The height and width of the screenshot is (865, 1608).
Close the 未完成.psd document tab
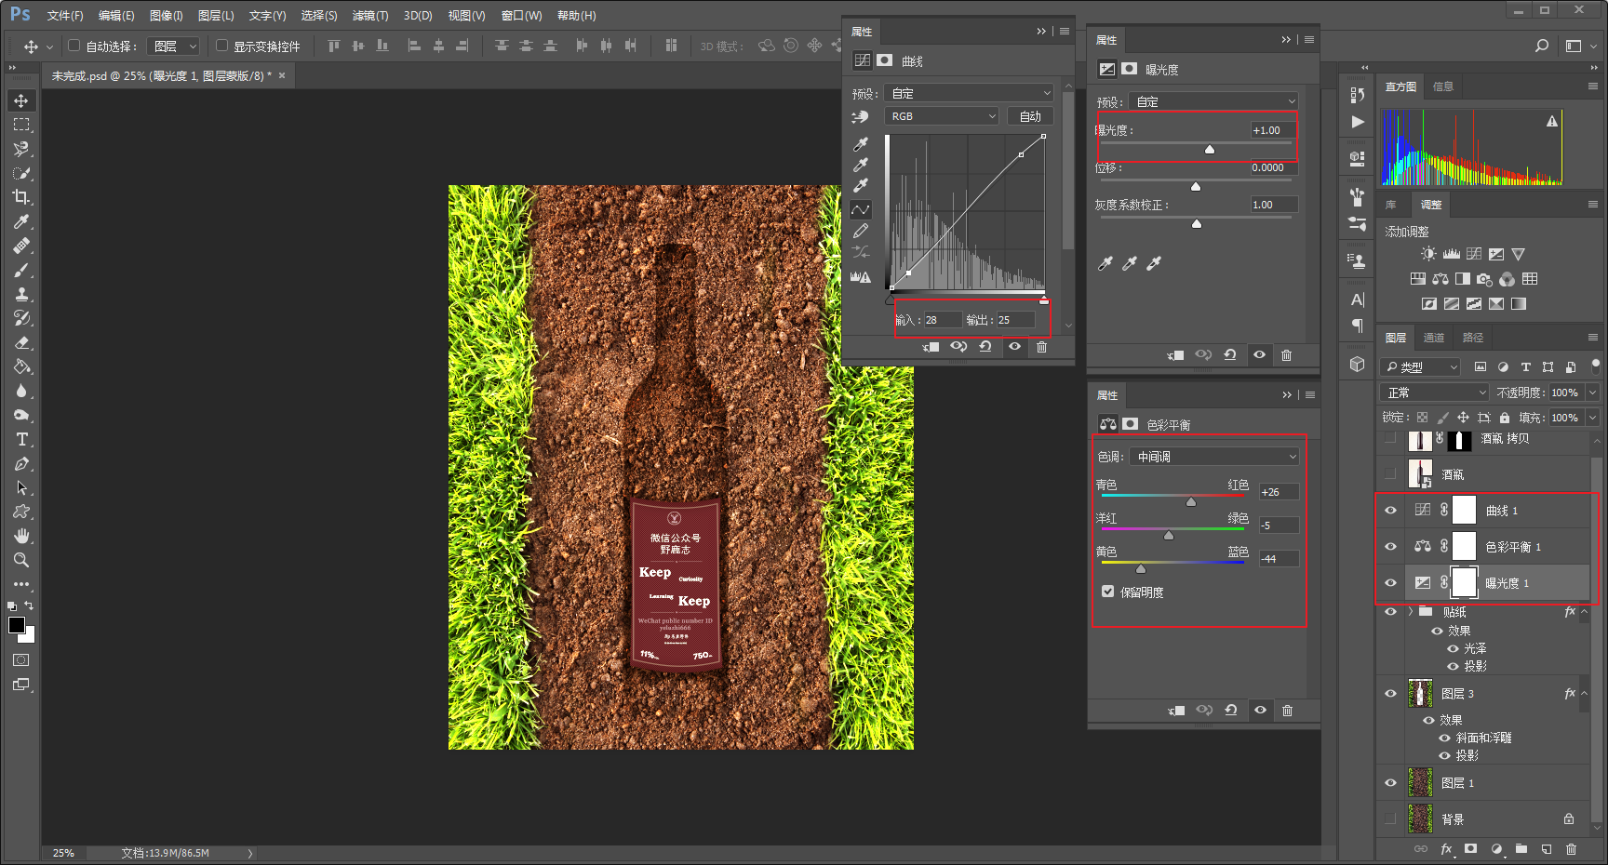pos(282,75)
